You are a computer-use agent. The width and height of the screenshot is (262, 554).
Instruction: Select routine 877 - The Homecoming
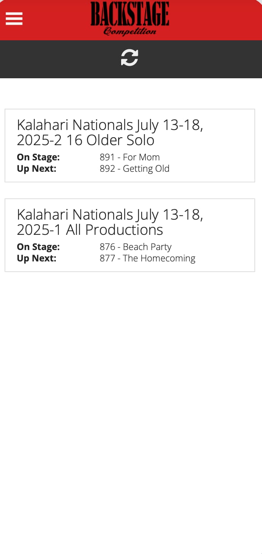tap(147, 258)
